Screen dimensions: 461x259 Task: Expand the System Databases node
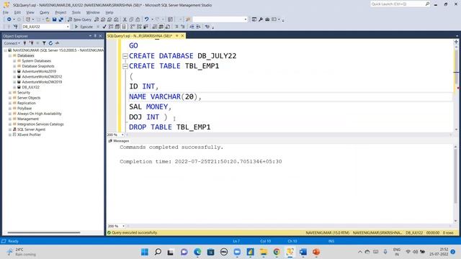click(14, 61)
